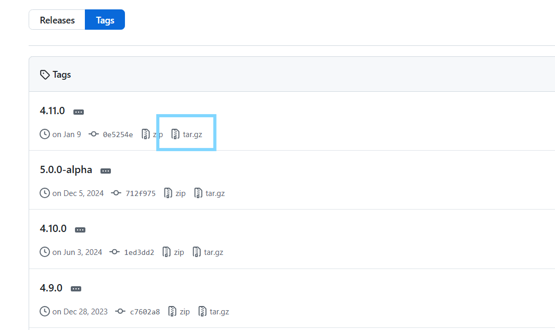The width and height of the screenshot is (555, 330).
Task: Open commit c7602a8
Action: point(145,312)
